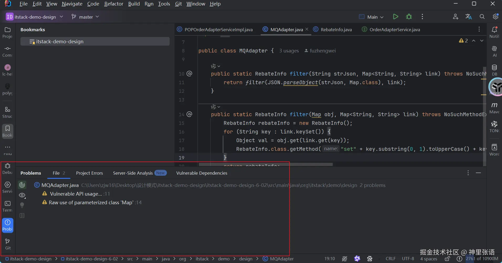Click the '3 usages' inlay hint

[289, 51]
